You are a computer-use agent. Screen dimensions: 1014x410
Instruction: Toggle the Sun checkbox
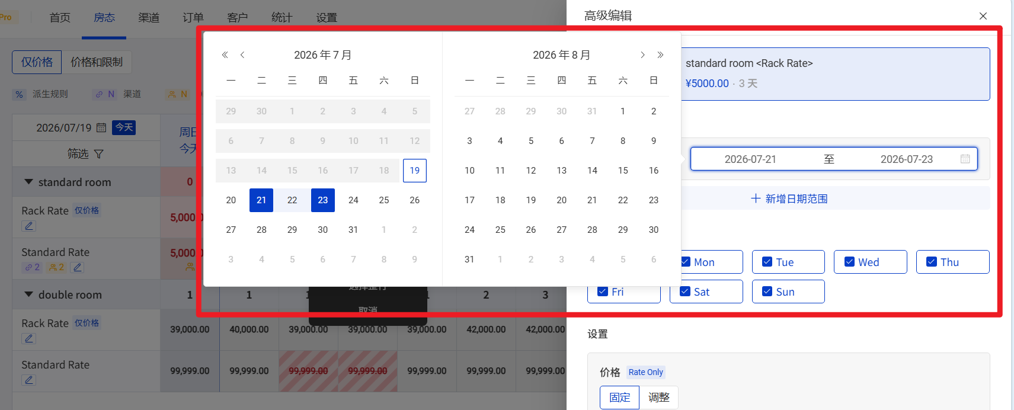[767, 292]
